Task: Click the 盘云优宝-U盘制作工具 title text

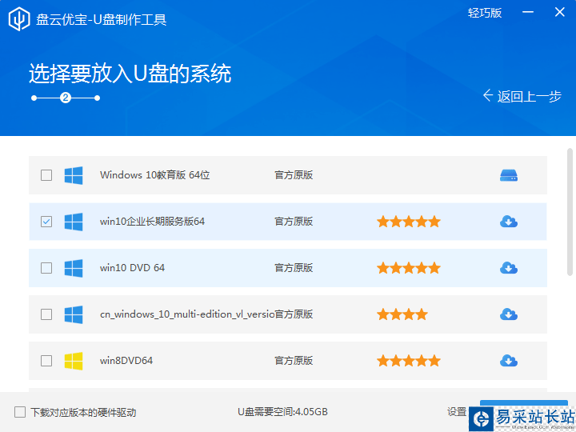Action: click(x=102, y=19)
